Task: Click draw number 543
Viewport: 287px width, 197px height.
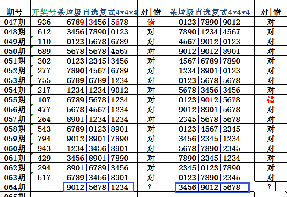Action: pyautogui.click(x=44, y=129)
